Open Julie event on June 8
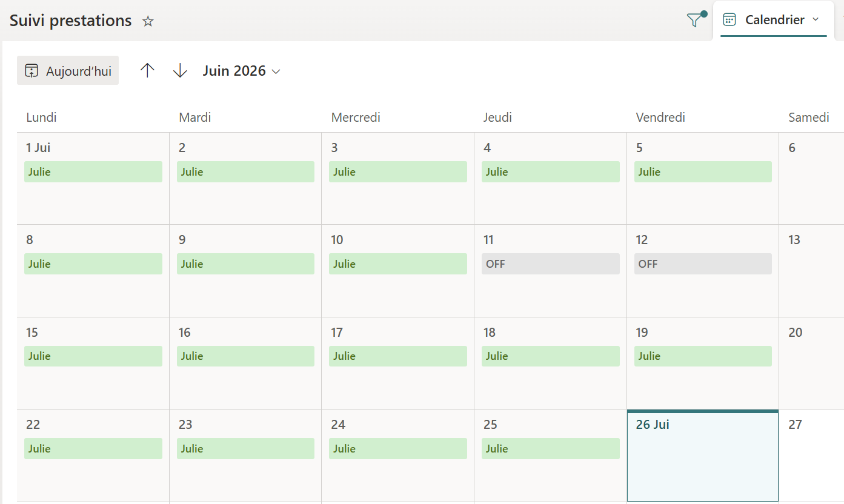Screen dimensions: 844x504 coord(93,264)
